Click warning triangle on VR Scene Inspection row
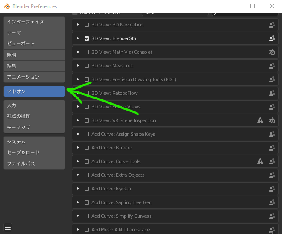 [x=260, y=120]
